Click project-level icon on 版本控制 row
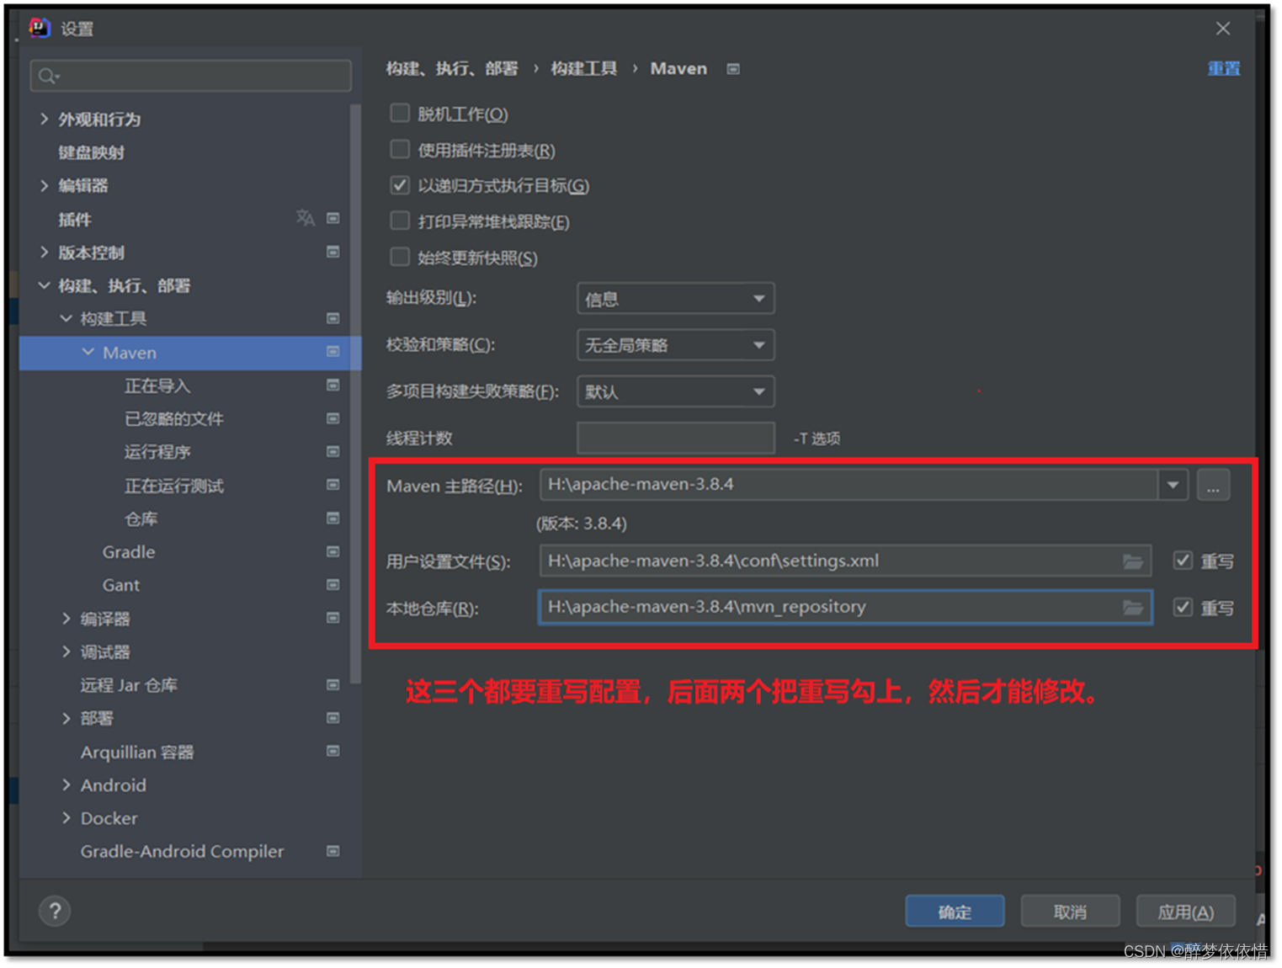Screen dimensions: 1282x968 tap(333, 252)
